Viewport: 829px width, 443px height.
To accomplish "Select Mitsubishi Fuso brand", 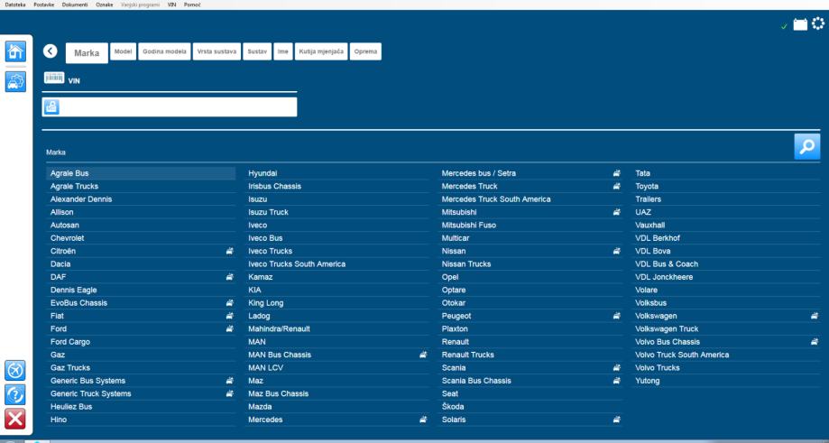I will [x=530, y=226].
